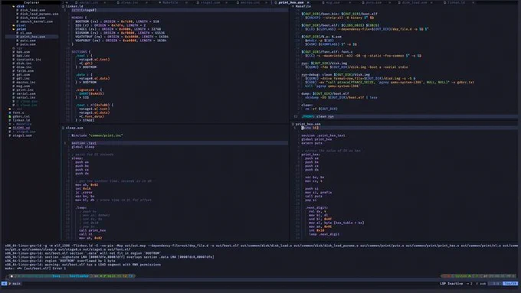The height and width of the screenshot is (293, 521).
Task: Close the print_hex.asm tab
Action: pyautogui.click(x=308, y=2)
